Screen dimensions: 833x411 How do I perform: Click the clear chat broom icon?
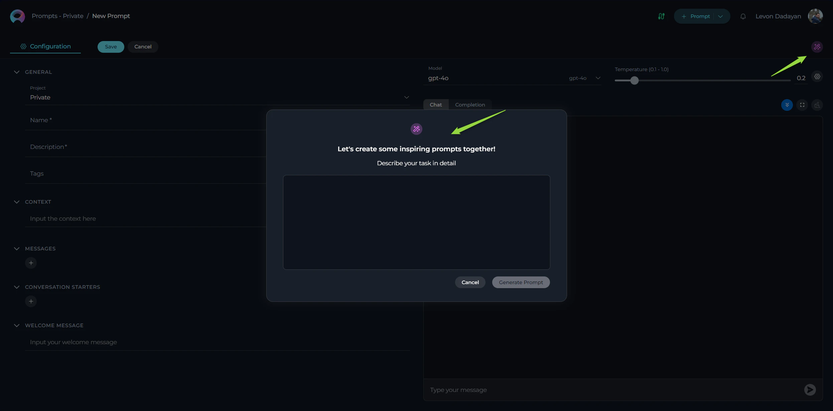(817, 105)
